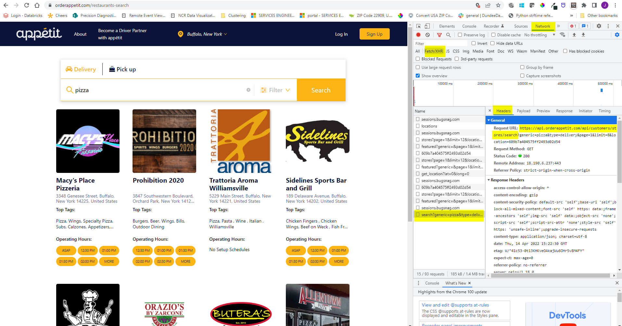Stop recording network log with red record icon

tap(418, 35)
